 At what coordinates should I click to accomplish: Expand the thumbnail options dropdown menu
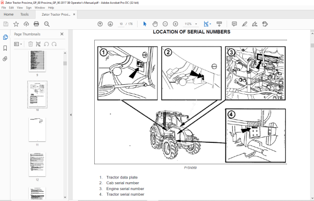coord(18,44)
